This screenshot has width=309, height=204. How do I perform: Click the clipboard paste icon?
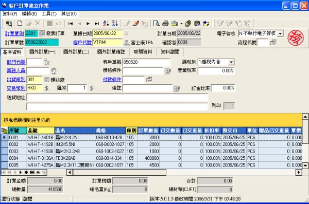(x=197, y=24)
